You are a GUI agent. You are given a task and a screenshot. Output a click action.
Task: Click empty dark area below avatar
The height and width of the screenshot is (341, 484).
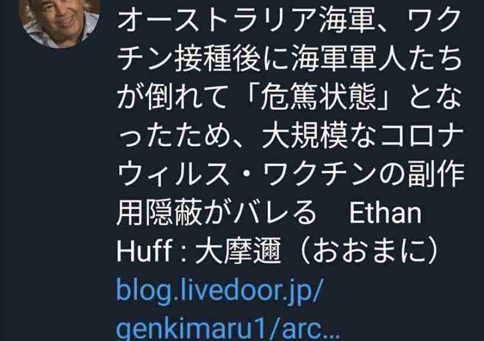point(58,185)
